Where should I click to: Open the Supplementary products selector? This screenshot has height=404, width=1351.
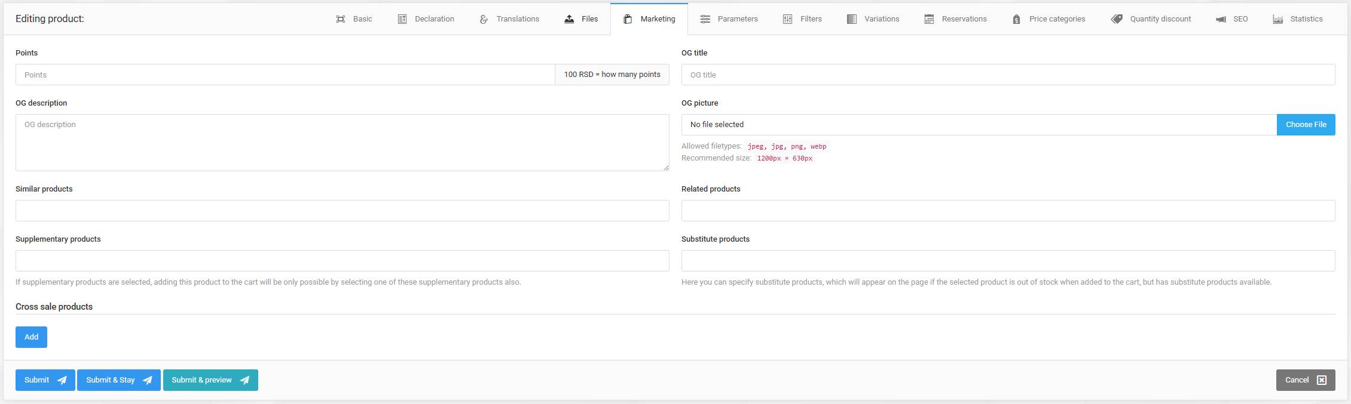tap(342, 261)
